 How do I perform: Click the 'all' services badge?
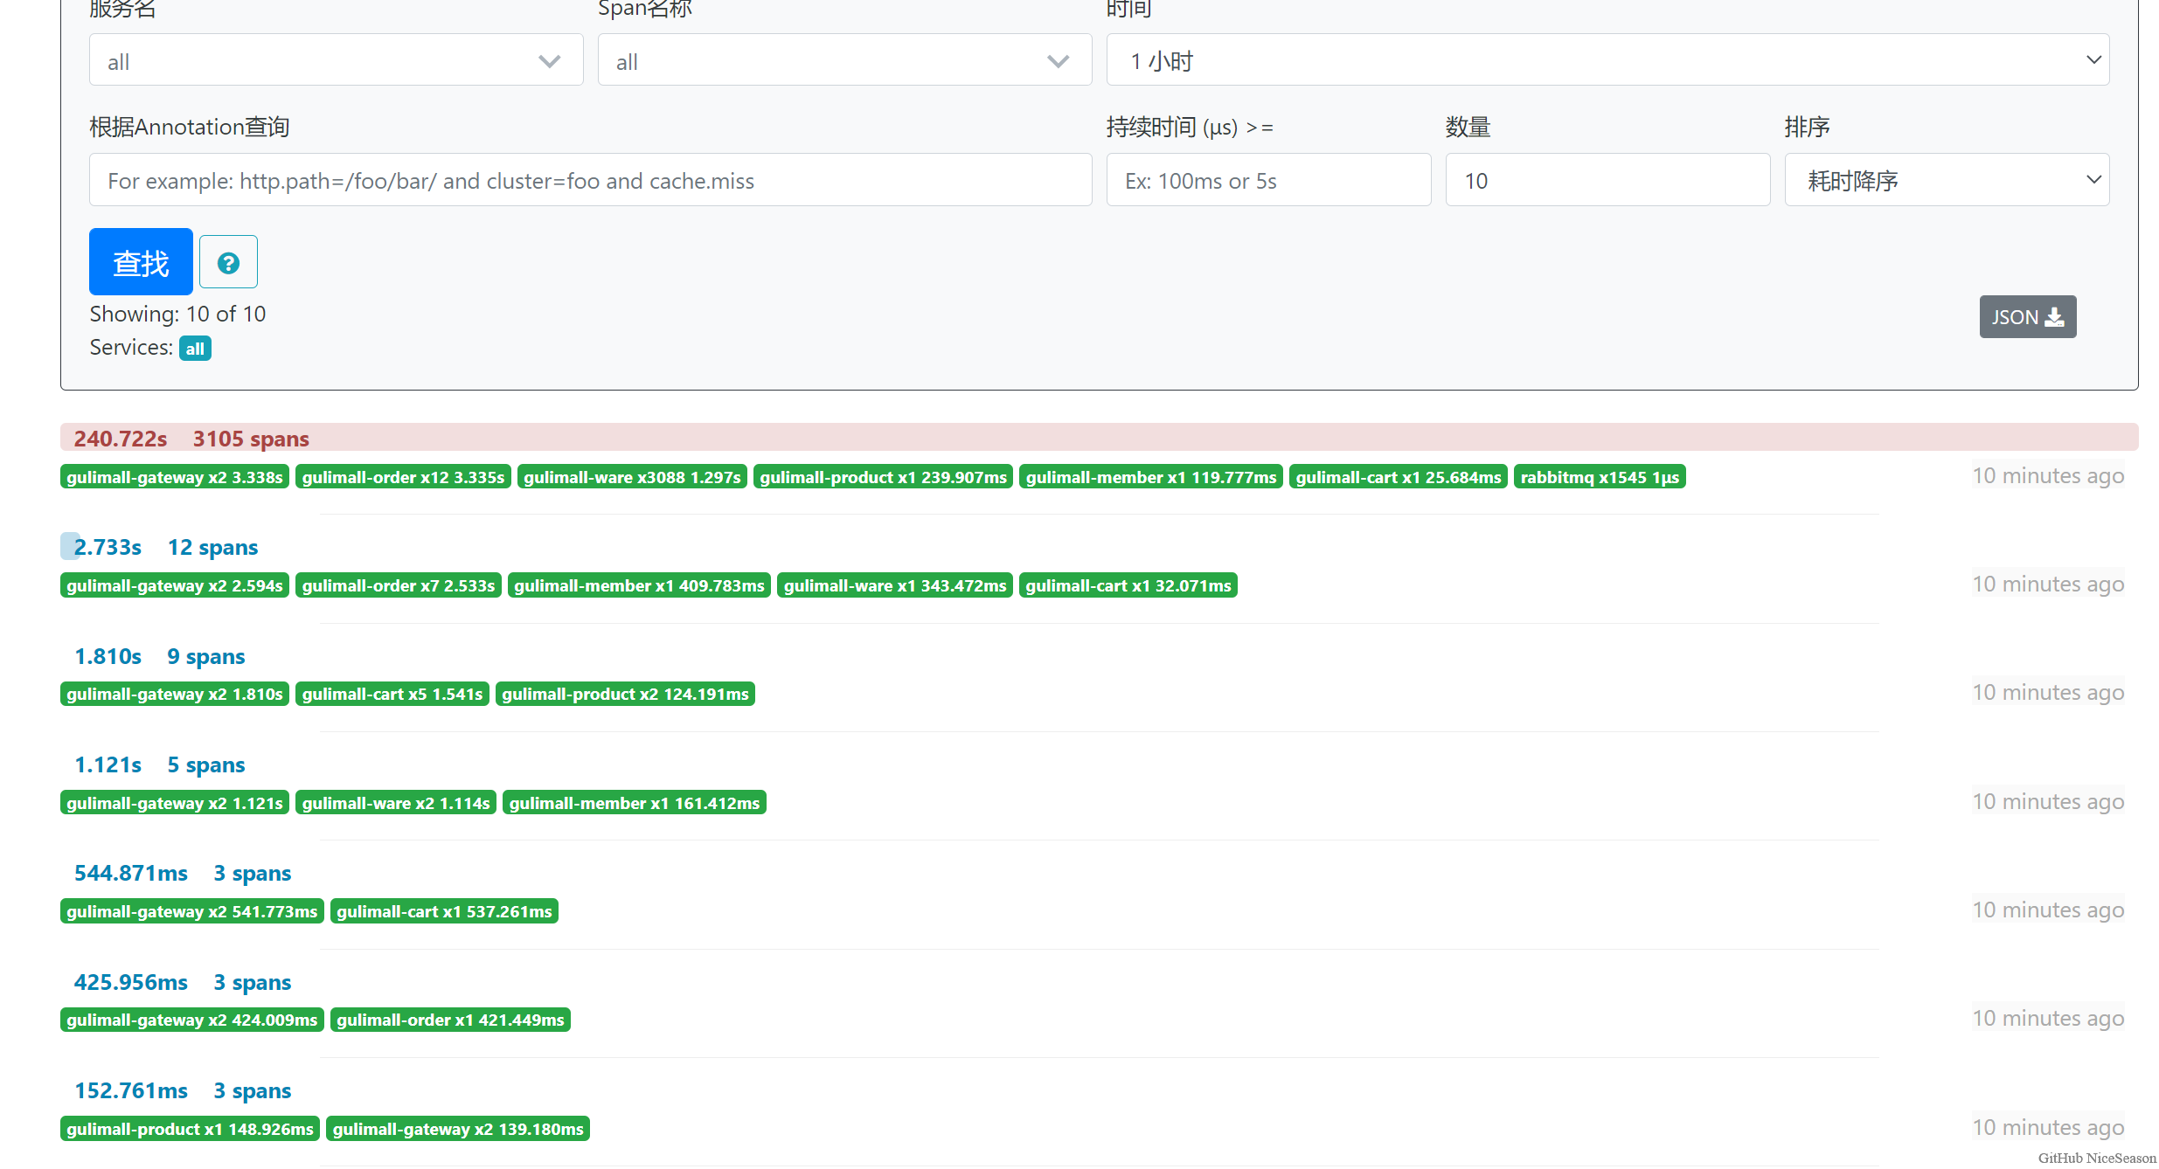coord(195,349)
